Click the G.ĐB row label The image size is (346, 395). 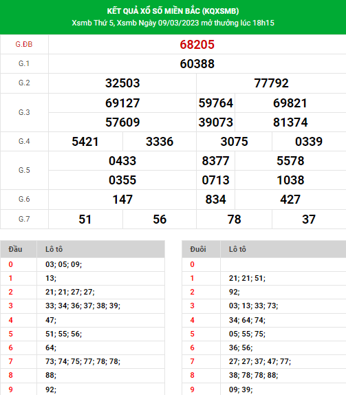pyautogui.click(x=24, y=44)
